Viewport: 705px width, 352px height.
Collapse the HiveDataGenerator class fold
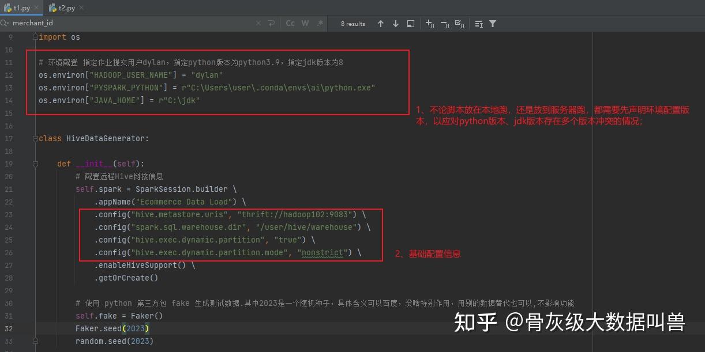[x=35, y=138]
